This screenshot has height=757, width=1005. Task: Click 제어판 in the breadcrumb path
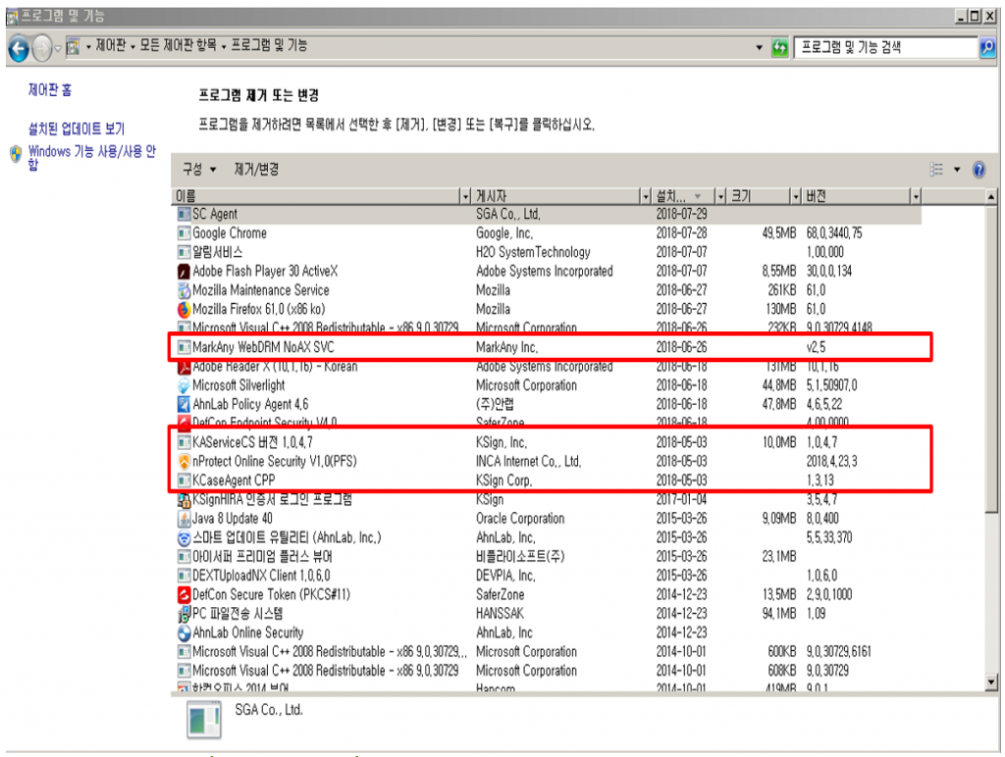(x=110, y=45)
